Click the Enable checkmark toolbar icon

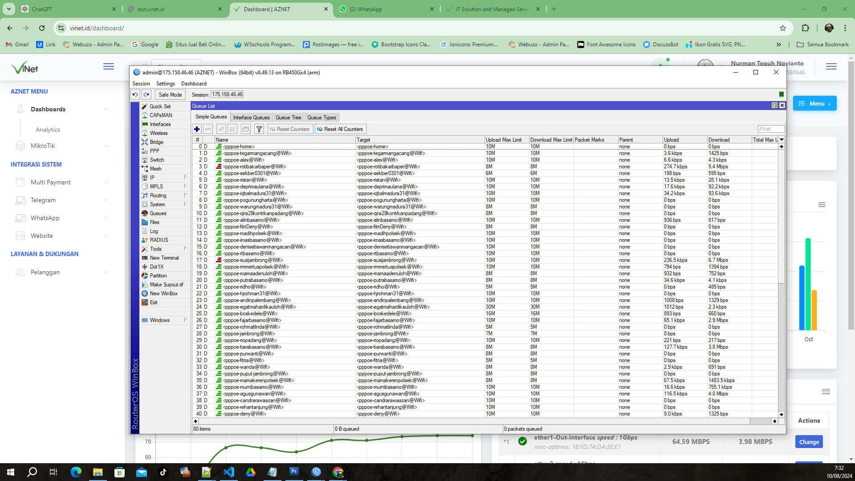coord(221,129)
